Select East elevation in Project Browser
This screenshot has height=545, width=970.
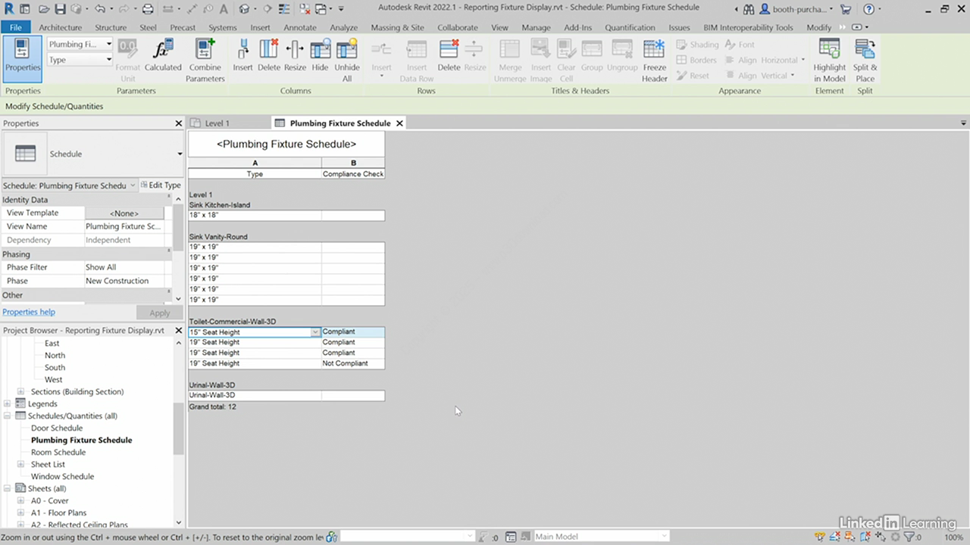click(x=52, y=343)
